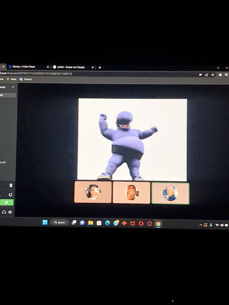The height and width of the screenshot is (305, 229).
Task: Launch Microsoft Edge from the taskbar
Action: 107,223
